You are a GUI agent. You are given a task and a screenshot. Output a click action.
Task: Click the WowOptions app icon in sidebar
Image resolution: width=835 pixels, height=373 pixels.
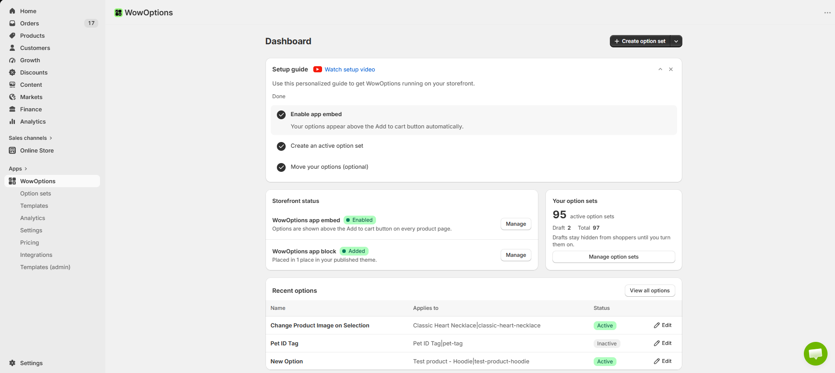tap(12, 181)
